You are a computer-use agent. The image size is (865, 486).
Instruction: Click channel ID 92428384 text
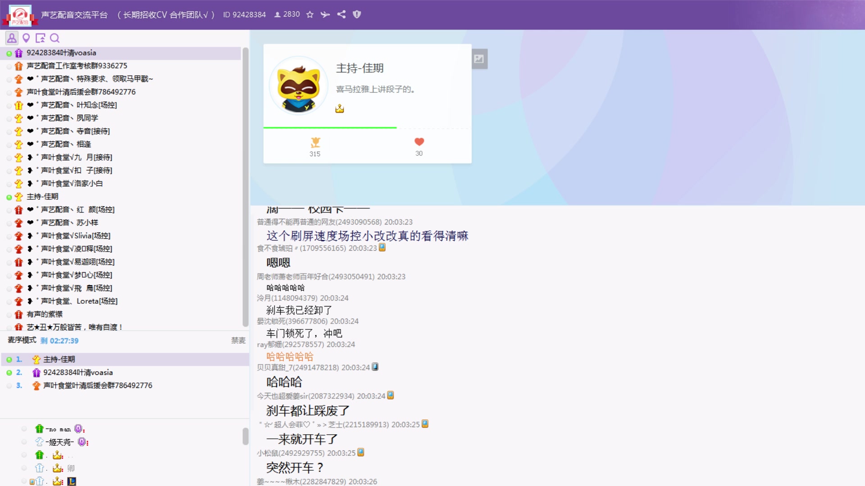(244, 14)
